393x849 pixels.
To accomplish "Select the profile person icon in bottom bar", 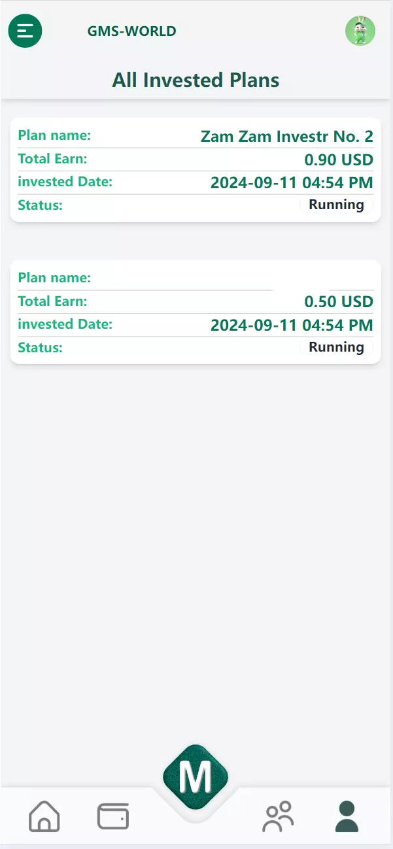I will 347,816.
